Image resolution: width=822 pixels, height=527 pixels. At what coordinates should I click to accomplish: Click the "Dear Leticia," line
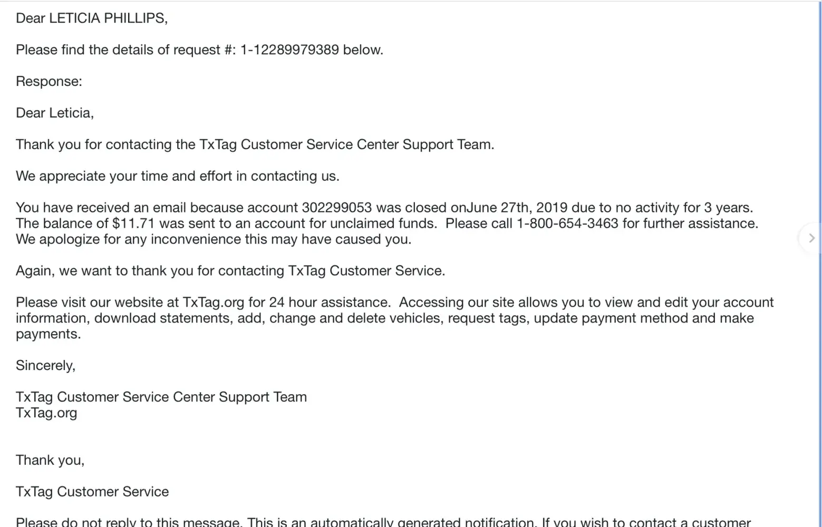tap(55, 113)
